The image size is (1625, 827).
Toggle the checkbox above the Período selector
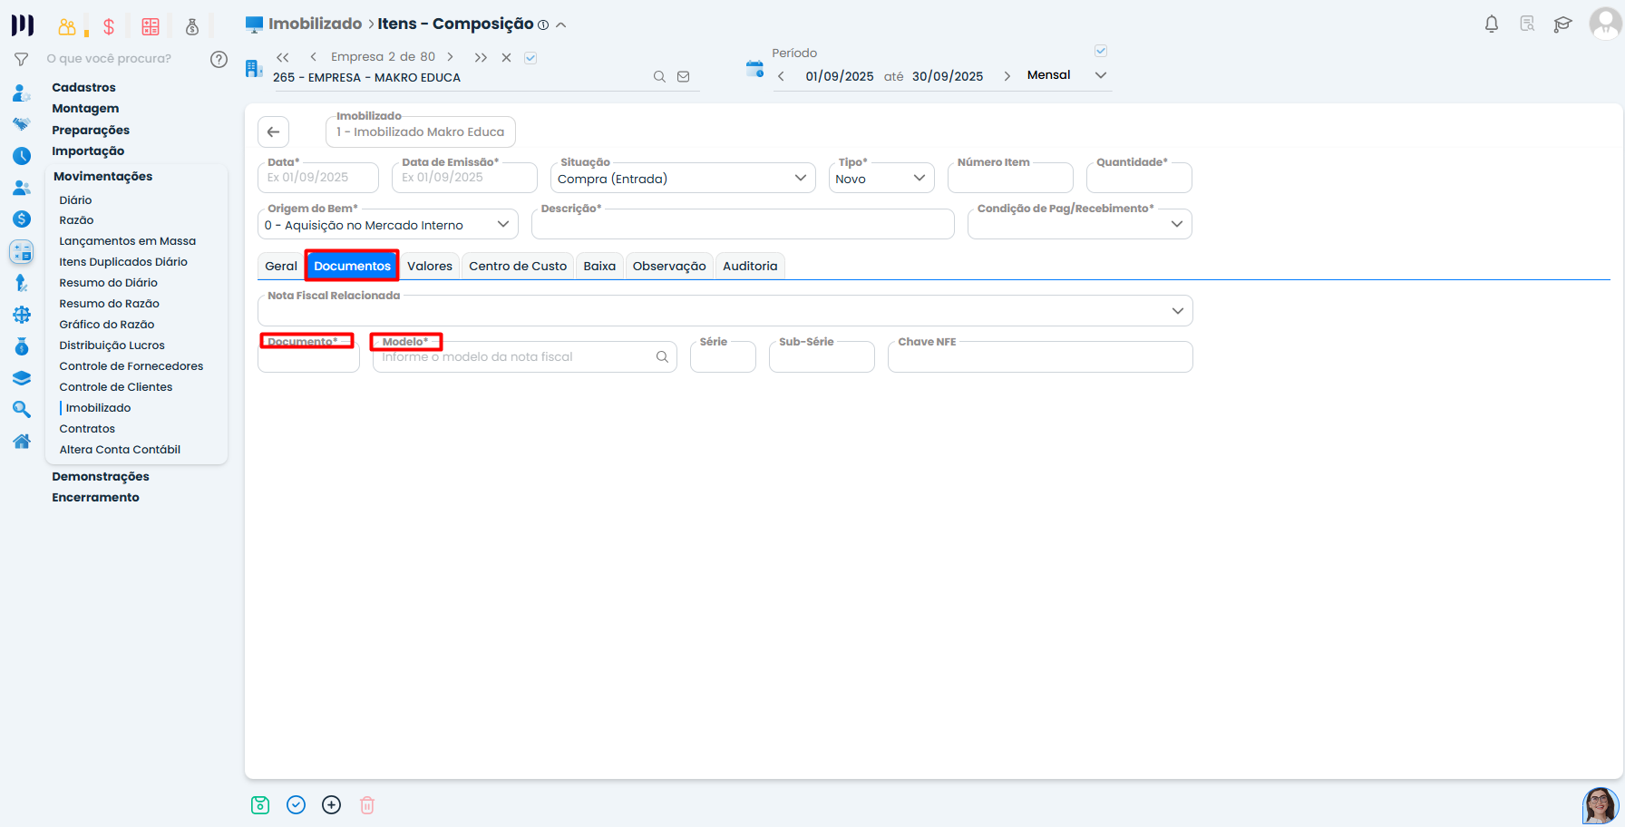[1101, 51]
